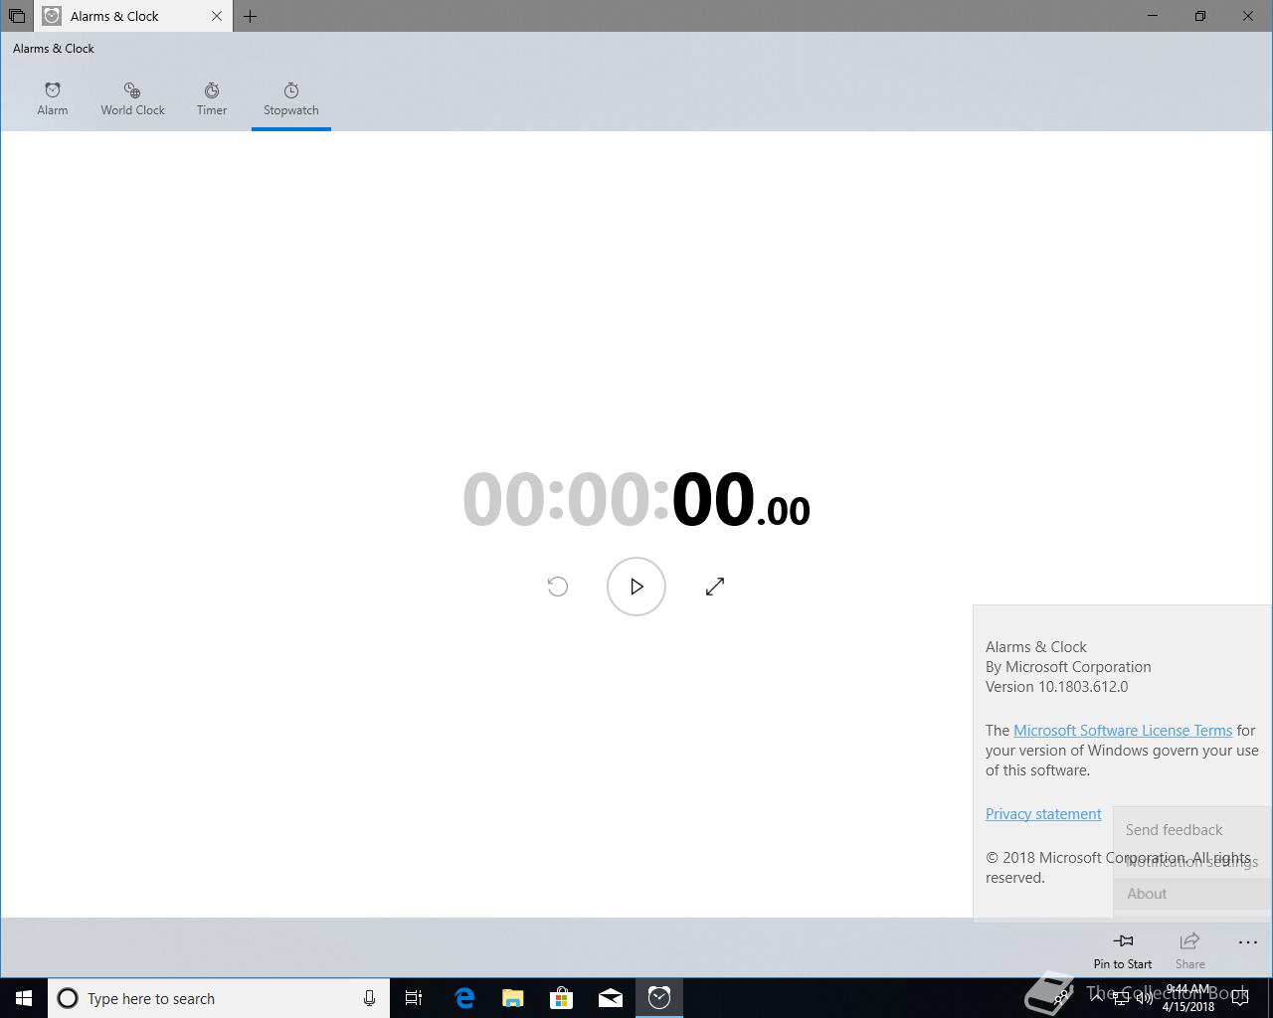The width and height of the screenshot is (1273, 1018).
Task: Close the Alarms & Clock tab
Action: 217,16
